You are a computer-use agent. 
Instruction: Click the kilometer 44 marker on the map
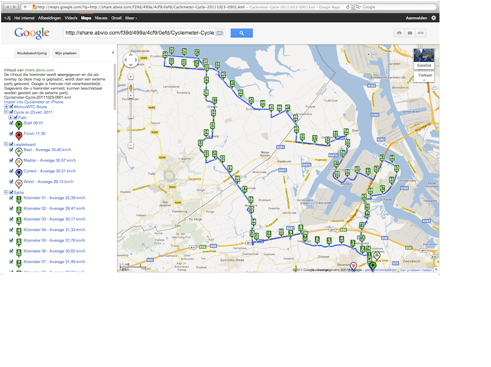(x=262, y=104)
